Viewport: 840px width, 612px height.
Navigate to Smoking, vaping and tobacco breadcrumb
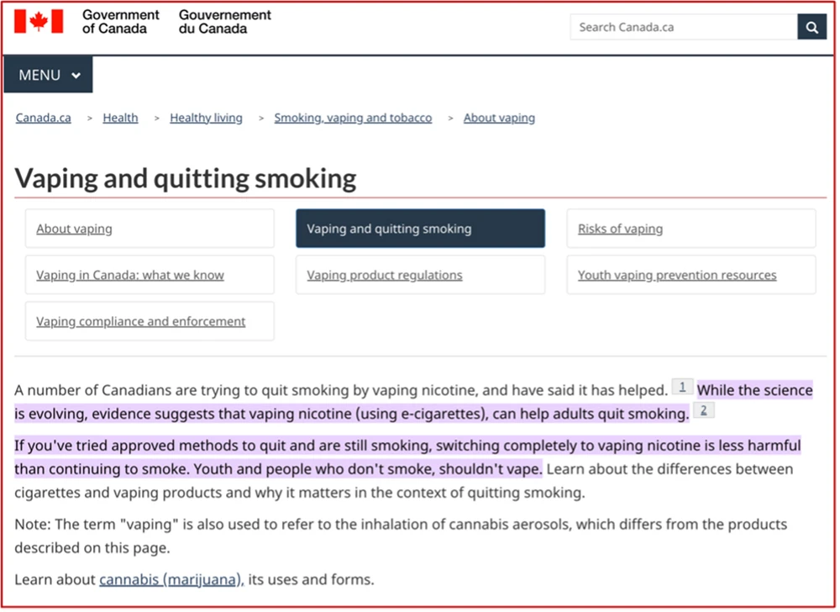(353, 118)
